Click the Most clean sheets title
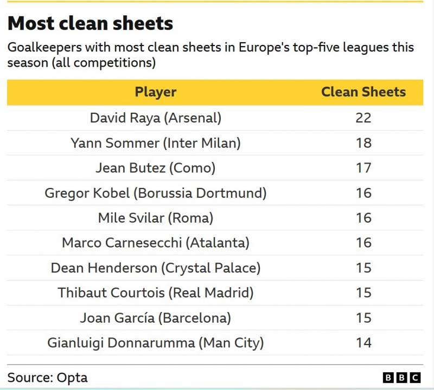Image resolution: width=434 pixels, height=390 pixels. [90, 23]
